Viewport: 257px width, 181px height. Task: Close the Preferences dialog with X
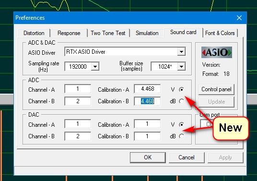coord(239,18)
